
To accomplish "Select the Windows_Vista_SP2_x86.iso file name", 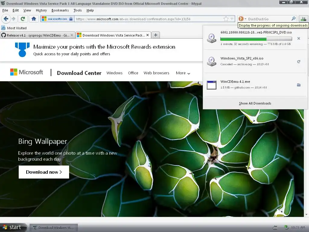I will coord(242,58).
